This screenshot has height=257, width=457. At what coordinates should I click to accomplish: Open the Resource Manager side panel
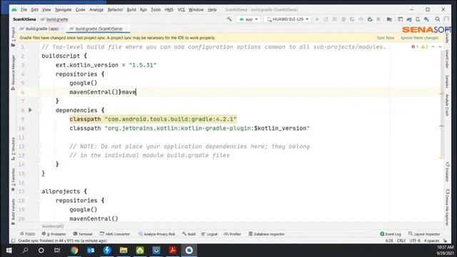pos(13,72)
